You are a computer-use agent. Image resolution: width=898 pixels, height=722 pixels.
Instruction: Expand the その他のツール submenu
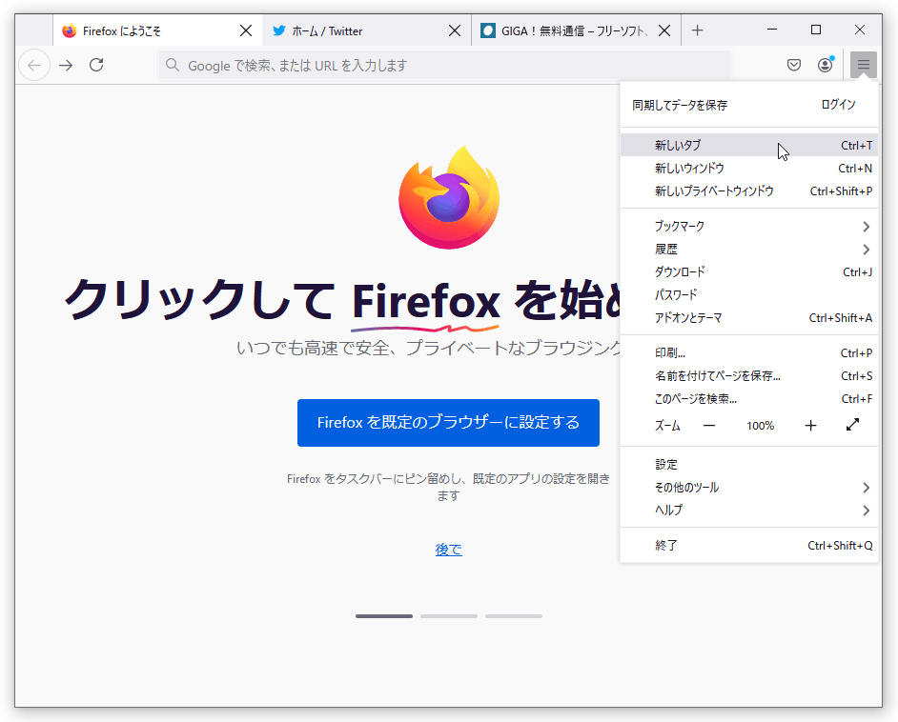click(749, 487)
